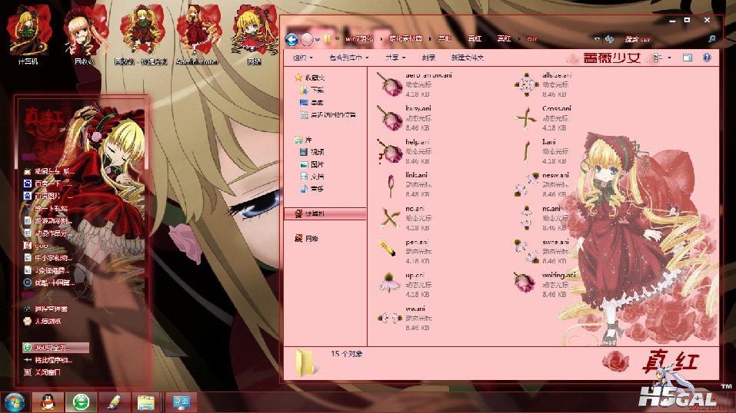Open 桌面 in the navigation pane
The height and width of the screenshot is (413, 736).
311,102
